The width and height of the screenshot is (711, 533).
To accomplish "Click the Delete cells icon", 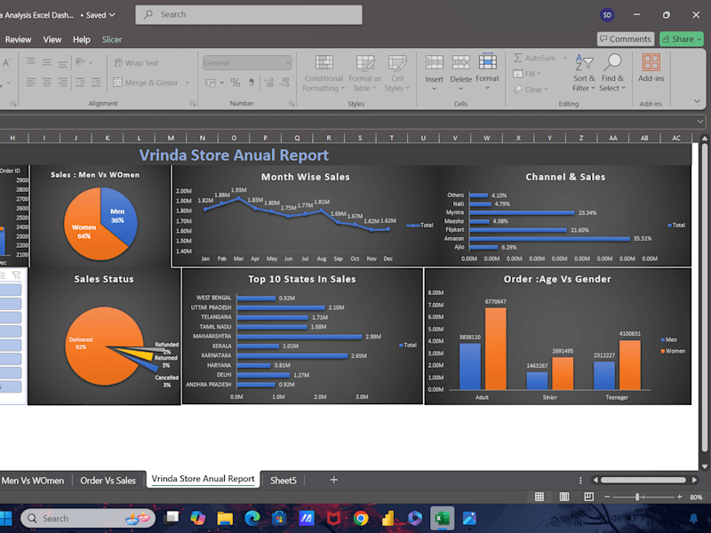I will point(460,62).
